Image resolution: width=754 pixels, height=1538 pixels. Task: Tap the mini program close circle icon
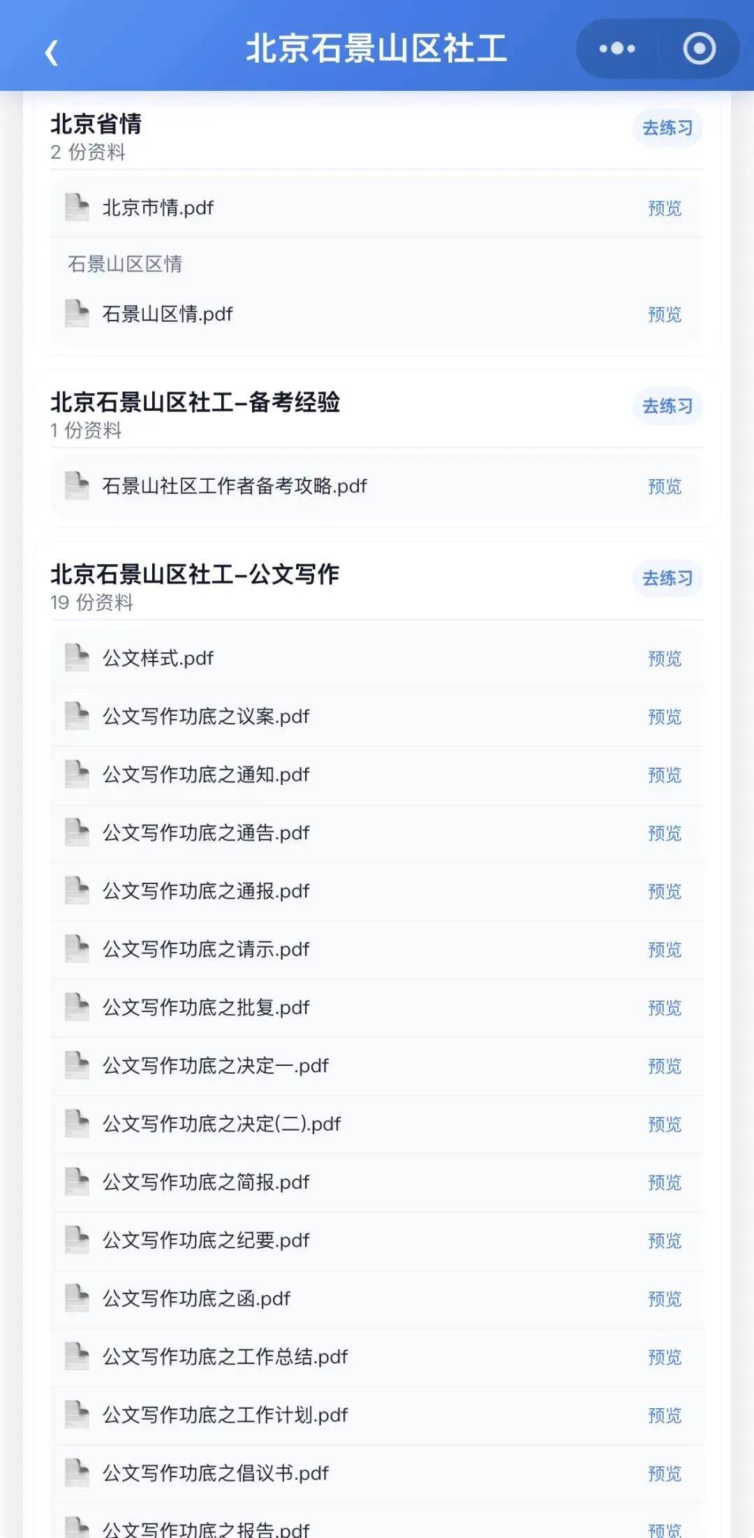coord(699,49)
